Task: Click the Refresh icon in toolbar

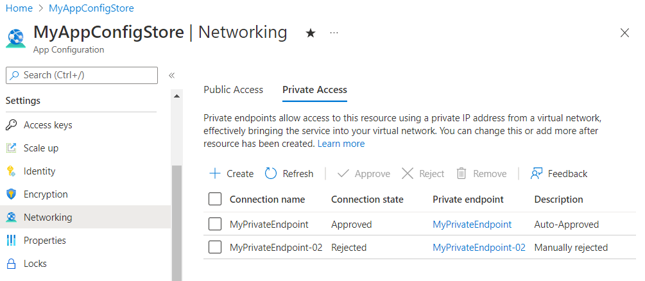Action: click(271, 174)
